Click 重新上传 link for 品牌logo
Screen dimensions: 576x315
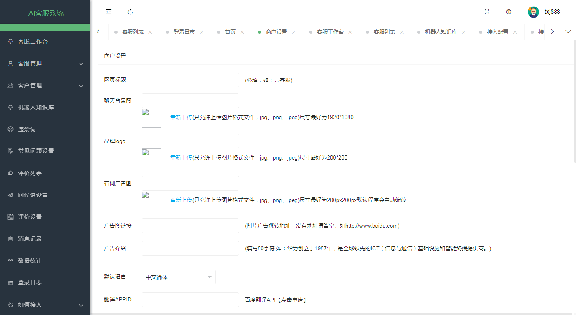pyautogui.click(x=181, y=157)
